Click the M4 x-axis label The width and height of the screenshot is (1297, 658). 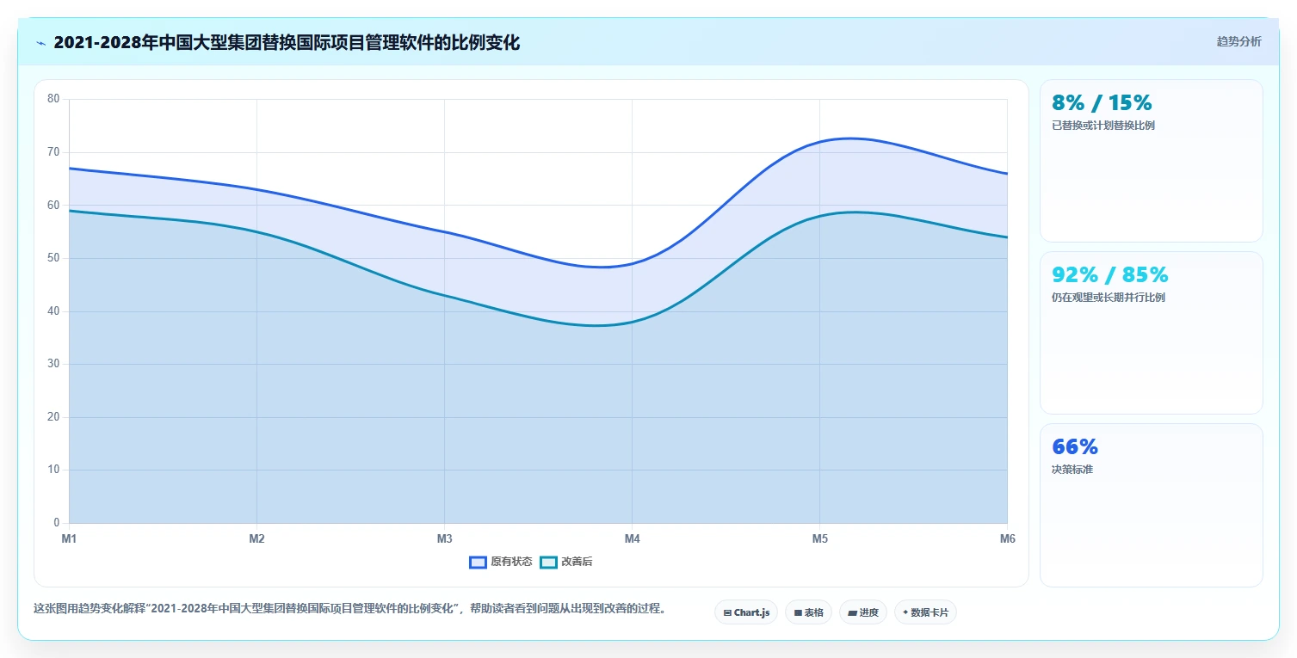click(632, 539)
